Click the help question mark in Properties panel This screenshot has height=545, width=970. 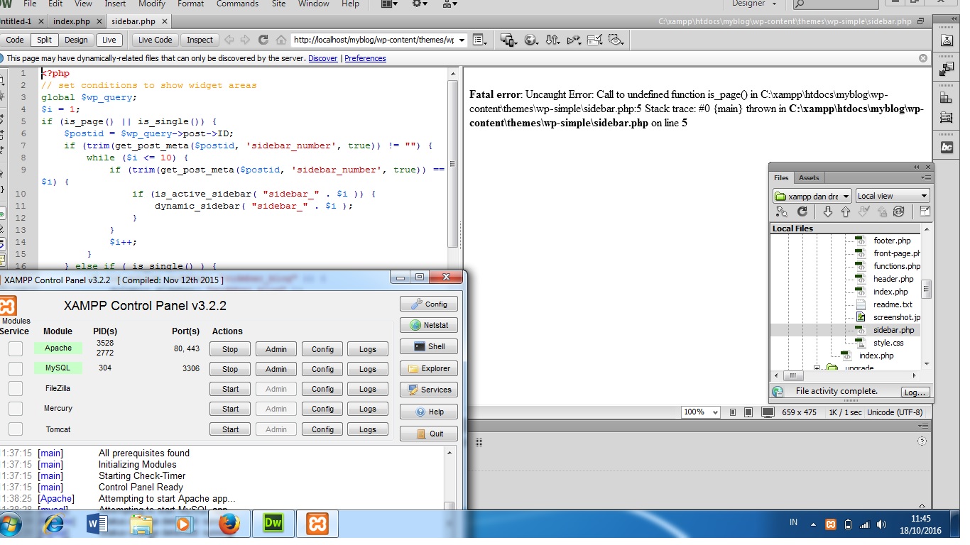tap(922, 441)
